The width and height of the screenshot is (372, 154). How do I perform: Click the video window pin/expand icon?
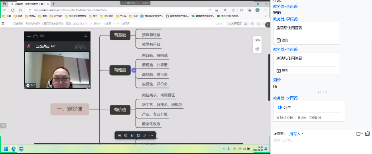[85, 37]
